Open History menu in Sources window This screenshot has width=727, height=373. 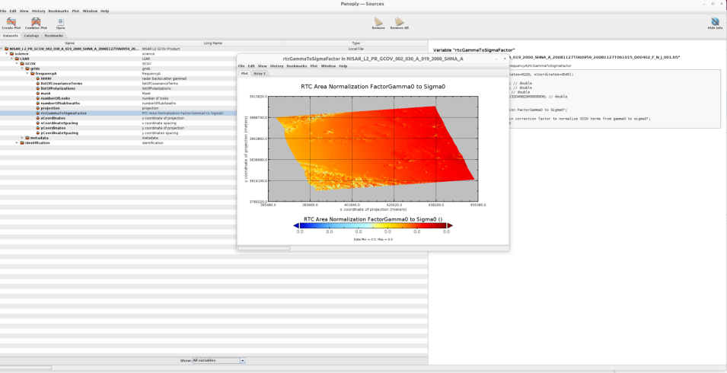click(x=39, y=11)
